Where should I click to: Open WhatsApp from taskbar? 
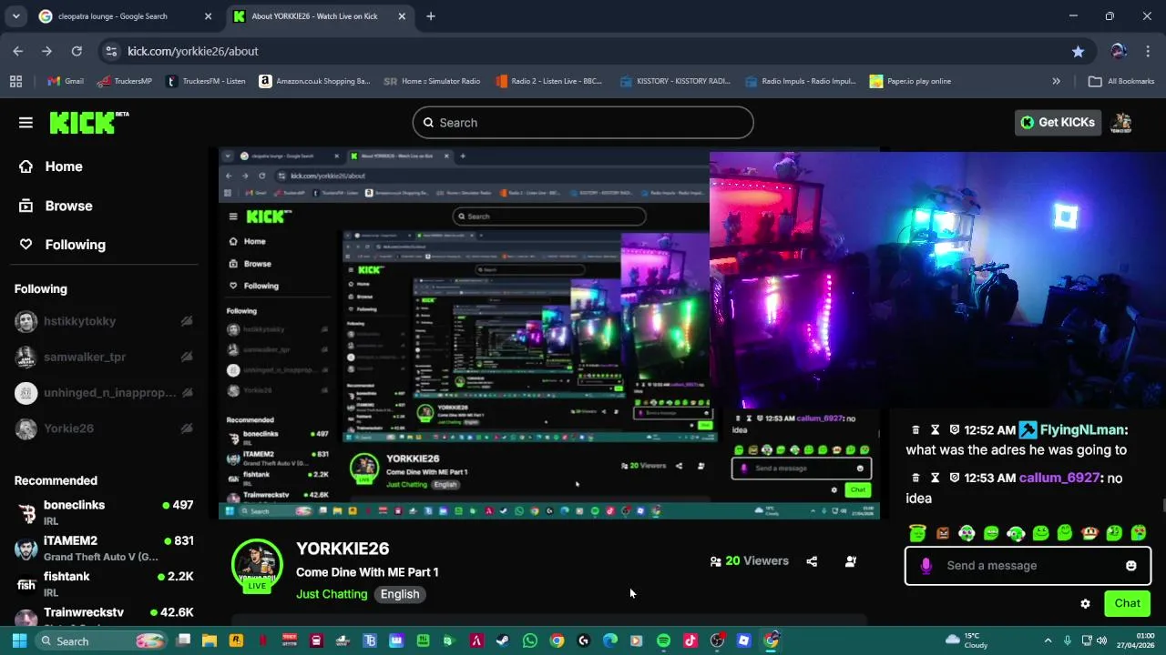pos(530,640)
